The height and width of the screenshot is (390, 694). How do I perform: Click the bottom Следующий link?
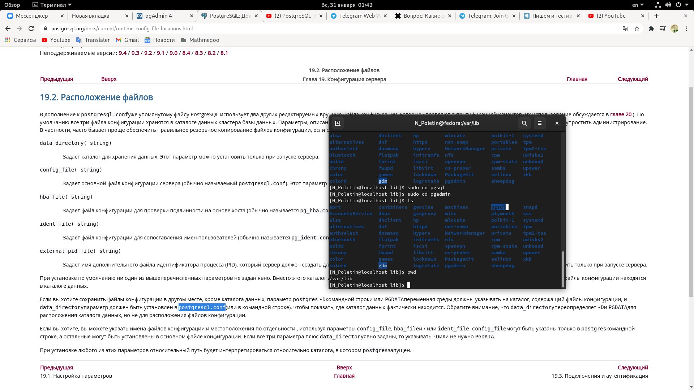pos(633,368)
